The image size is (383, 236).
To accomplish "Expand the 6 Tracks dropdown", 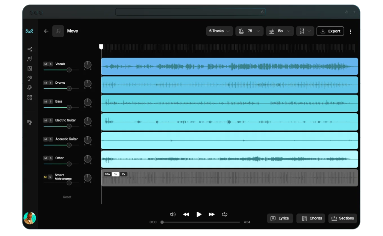I will coord(219,31).
